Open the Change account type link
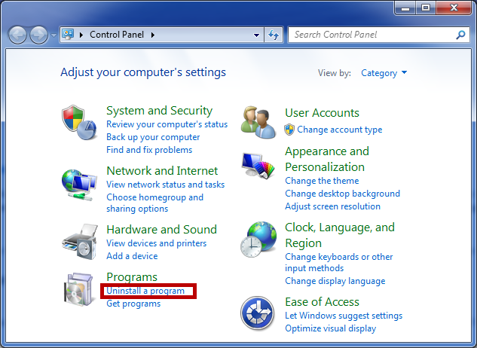Screen dimensions: 477x348 click(340, 130)
